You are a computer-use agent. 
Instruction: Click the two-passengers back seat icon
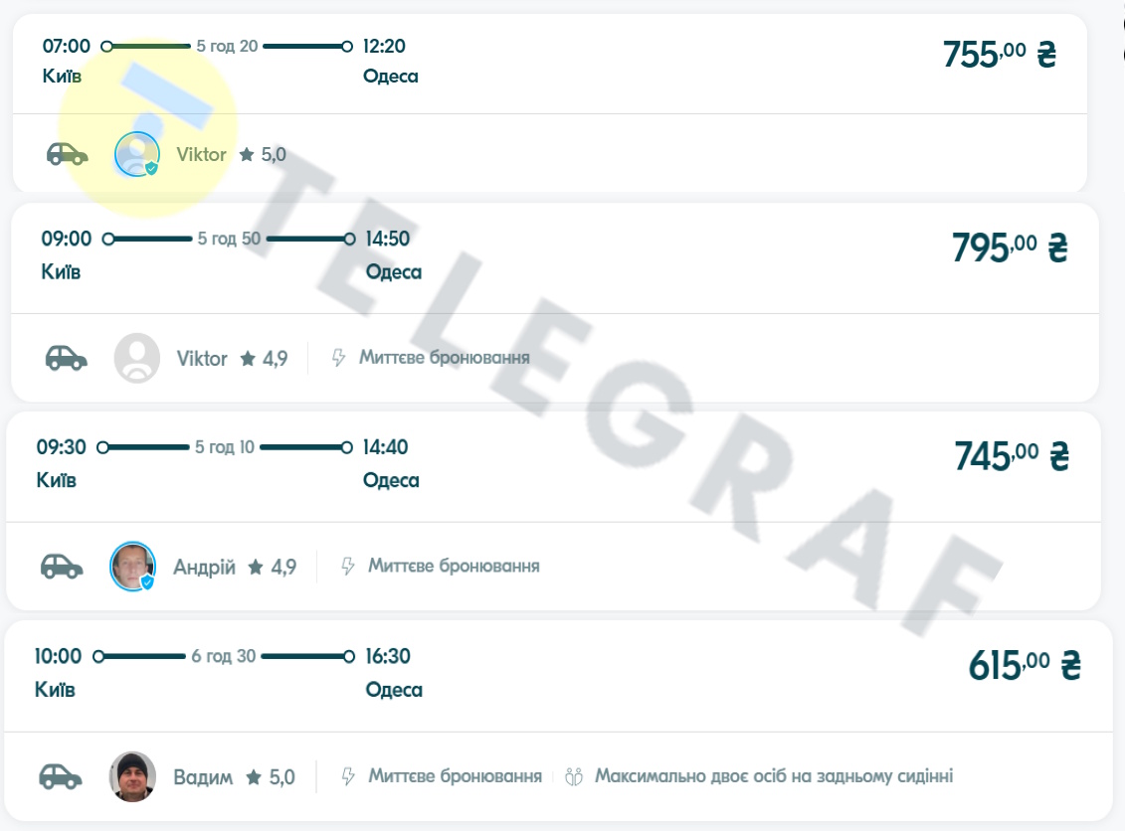coord(572,776)
